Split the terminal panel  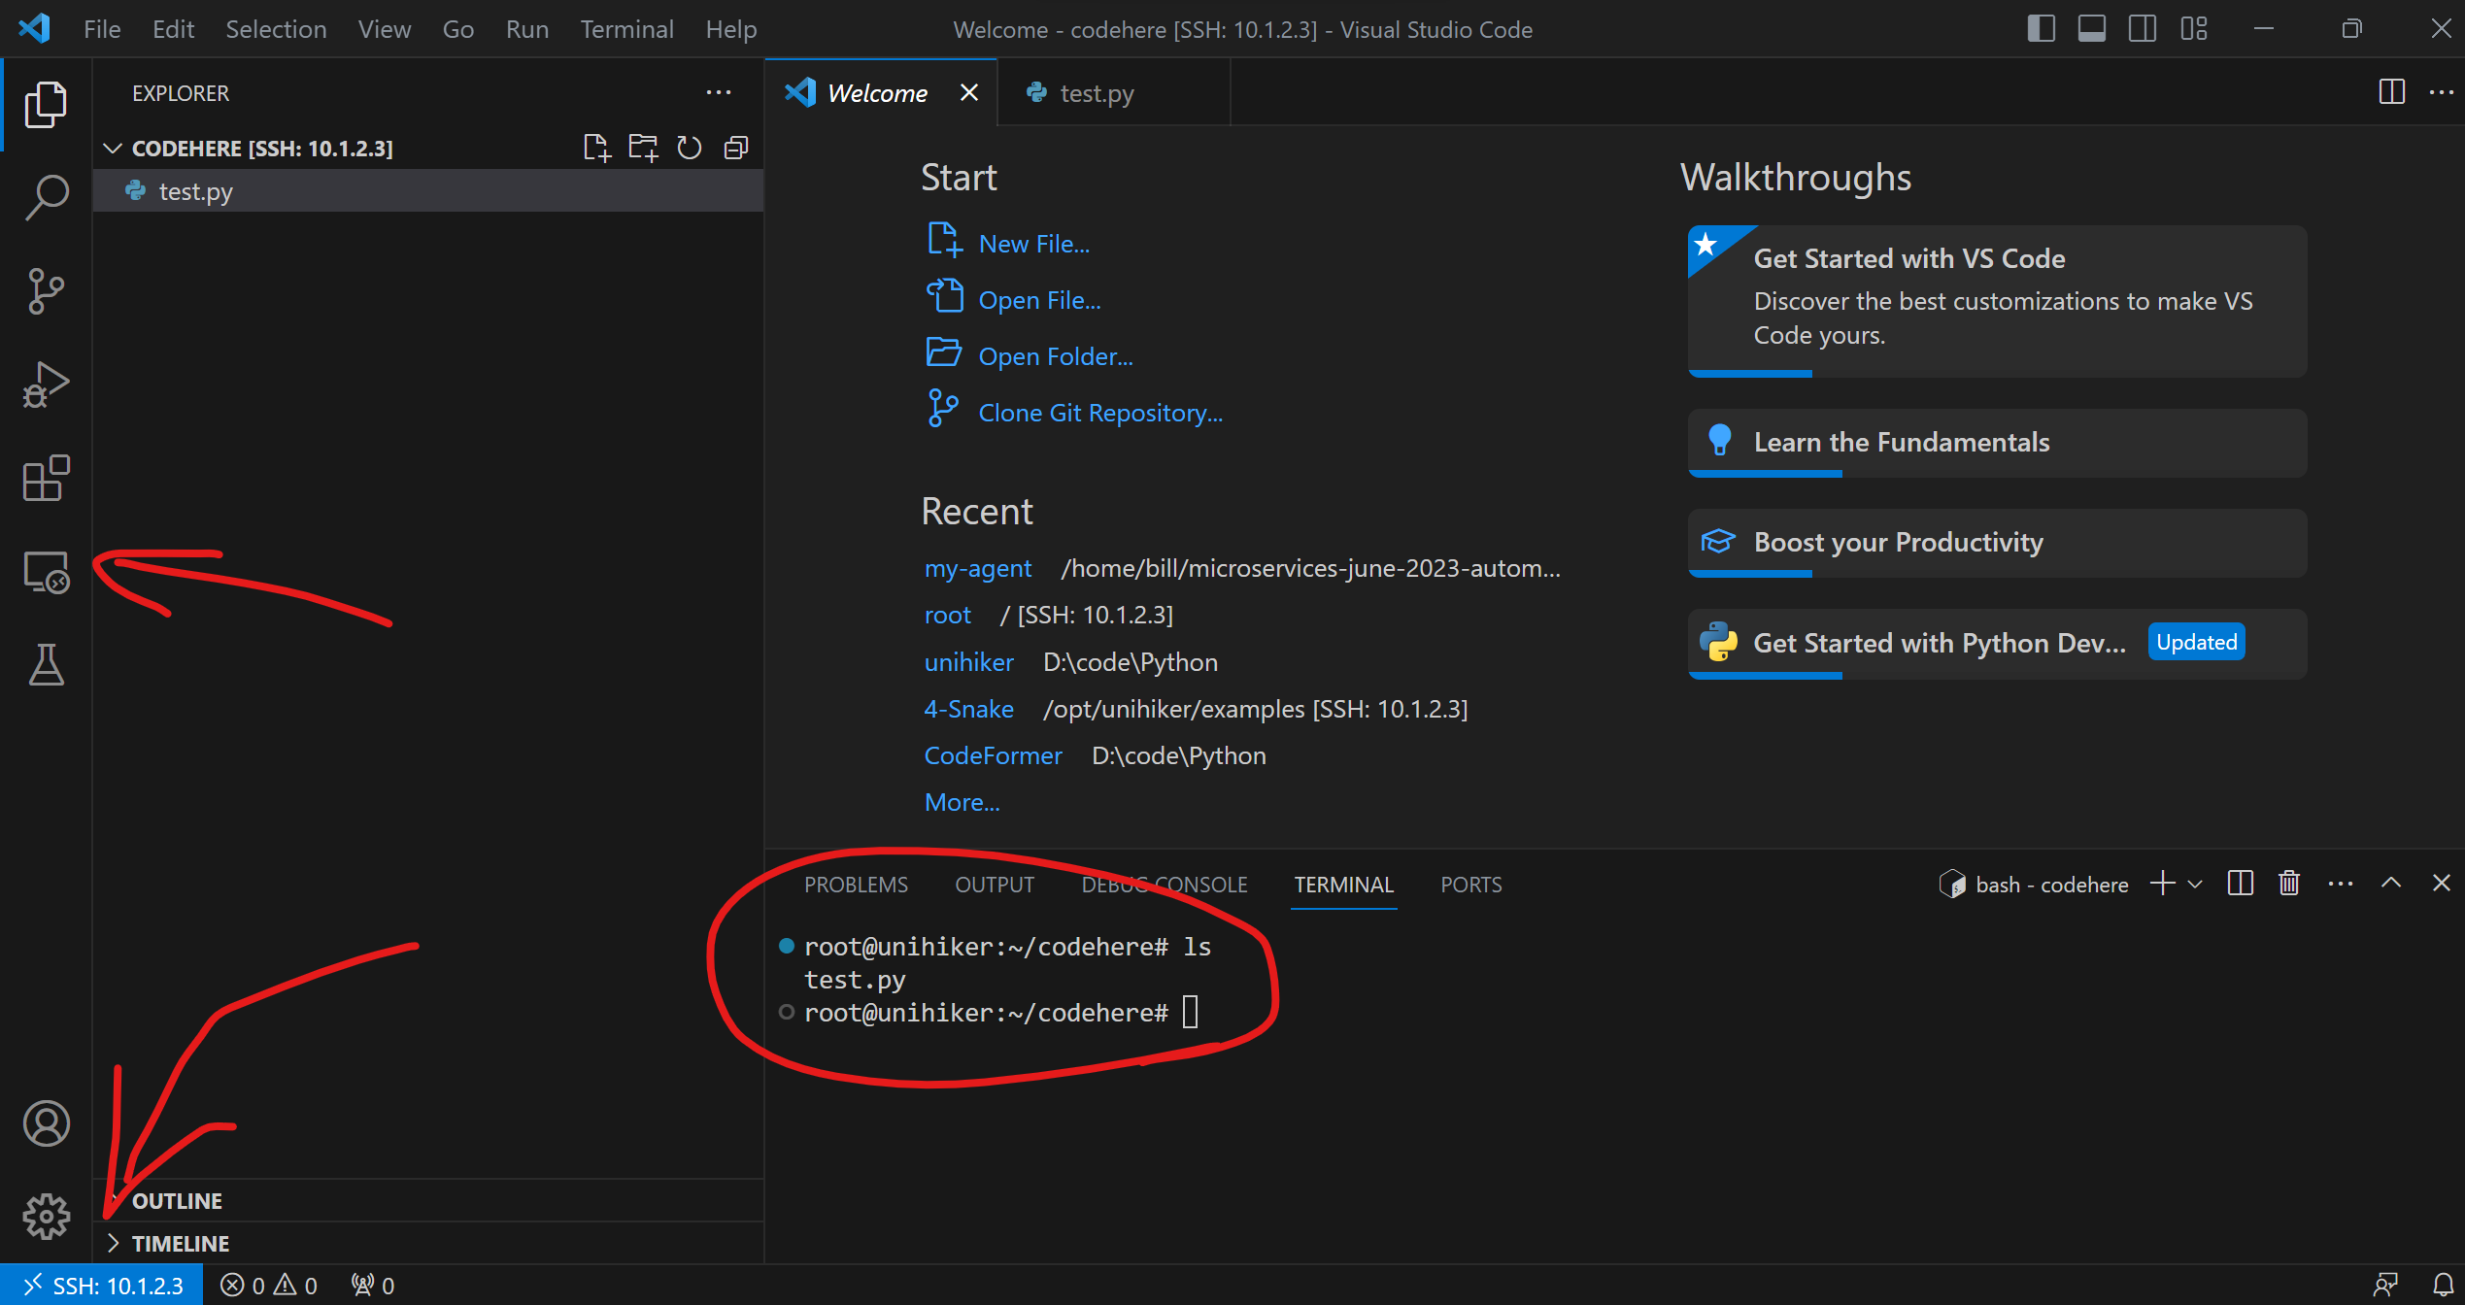coord(2240,884)
